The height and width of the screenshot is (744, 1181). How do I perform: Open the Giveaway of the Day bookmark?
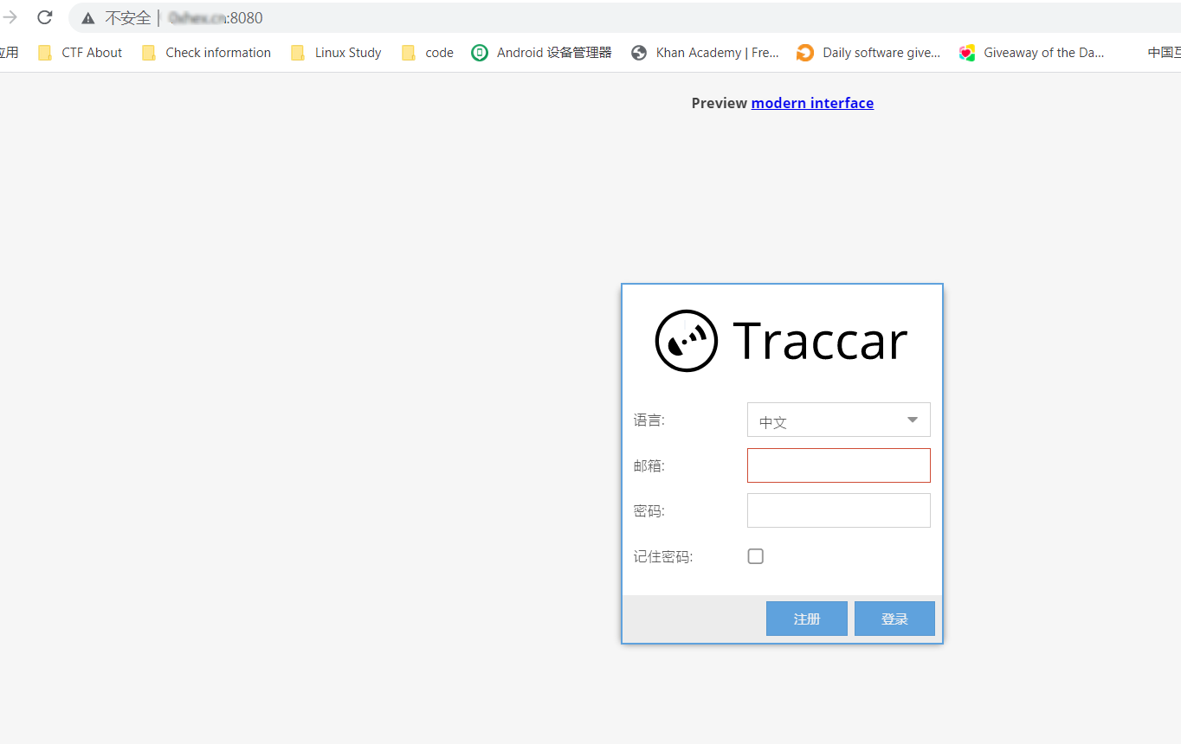point(1032,53)
